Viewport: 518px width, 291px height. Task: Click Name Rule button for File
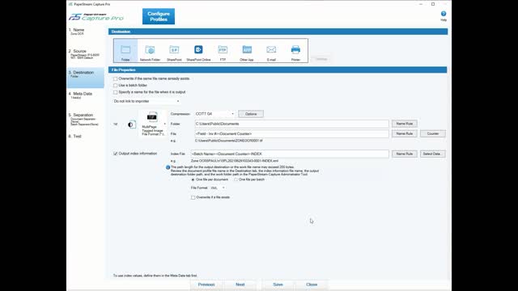pyautogui.click(x=405, y=133)
